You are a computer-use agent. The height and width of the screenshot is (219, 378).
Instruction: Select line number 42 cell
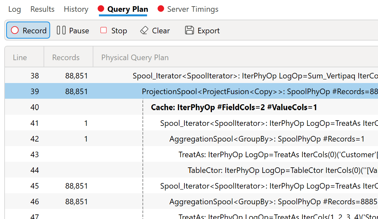pyautogui.click(x=35, y=139)
